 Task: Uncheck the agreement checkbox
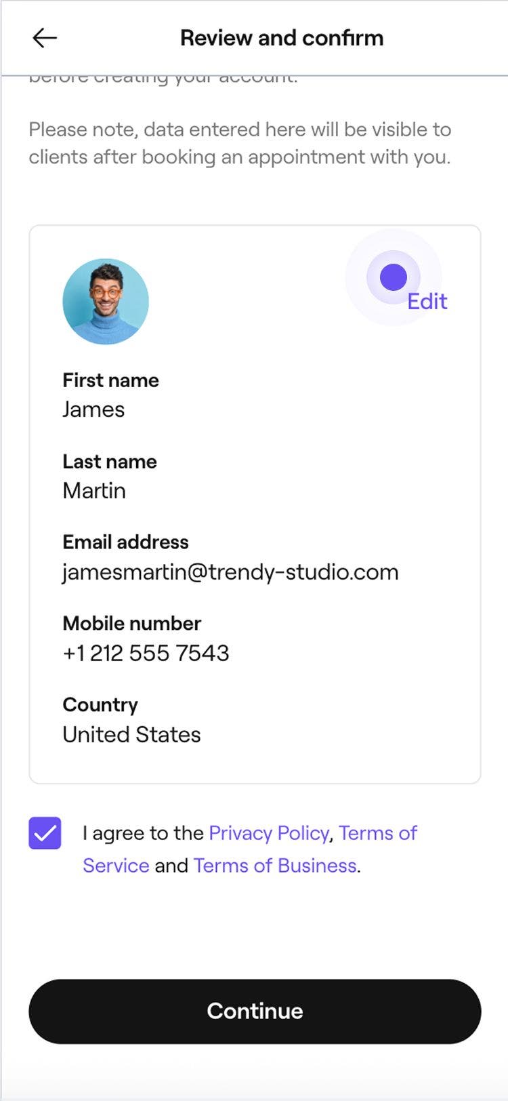tap(45, 833)
